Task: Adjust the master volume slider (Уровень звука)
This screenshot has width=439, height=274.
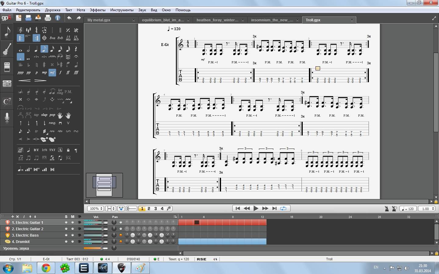Action: click(102, 248)
